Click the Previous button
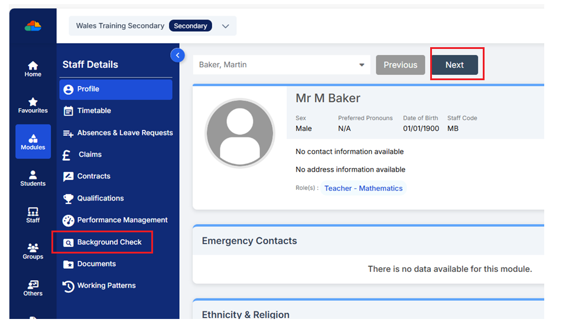The width and height of the screenshot is (572, 329). click(x=400, y=65)
